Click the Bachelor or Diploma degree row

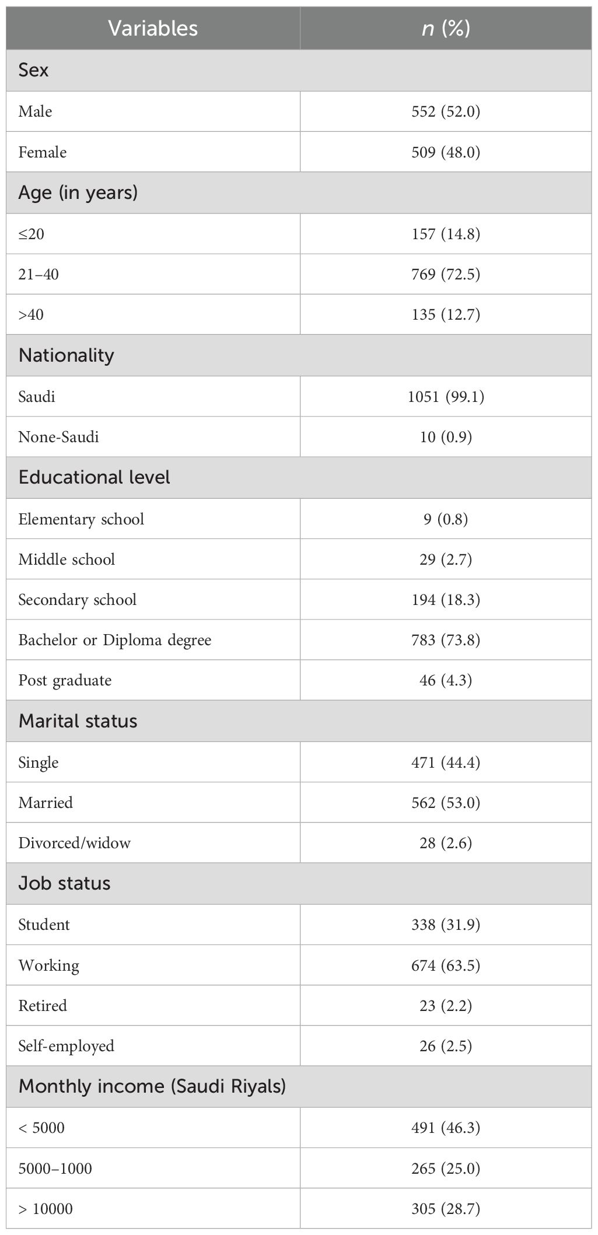[115, 640]
